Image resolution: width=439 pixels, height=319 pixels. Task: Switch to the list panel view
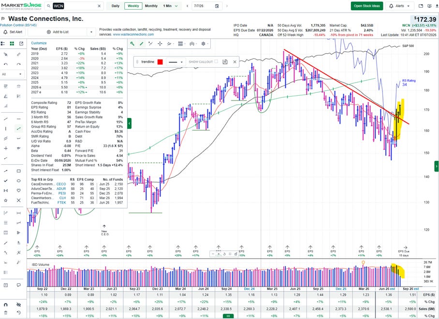[x=3, y=43]
